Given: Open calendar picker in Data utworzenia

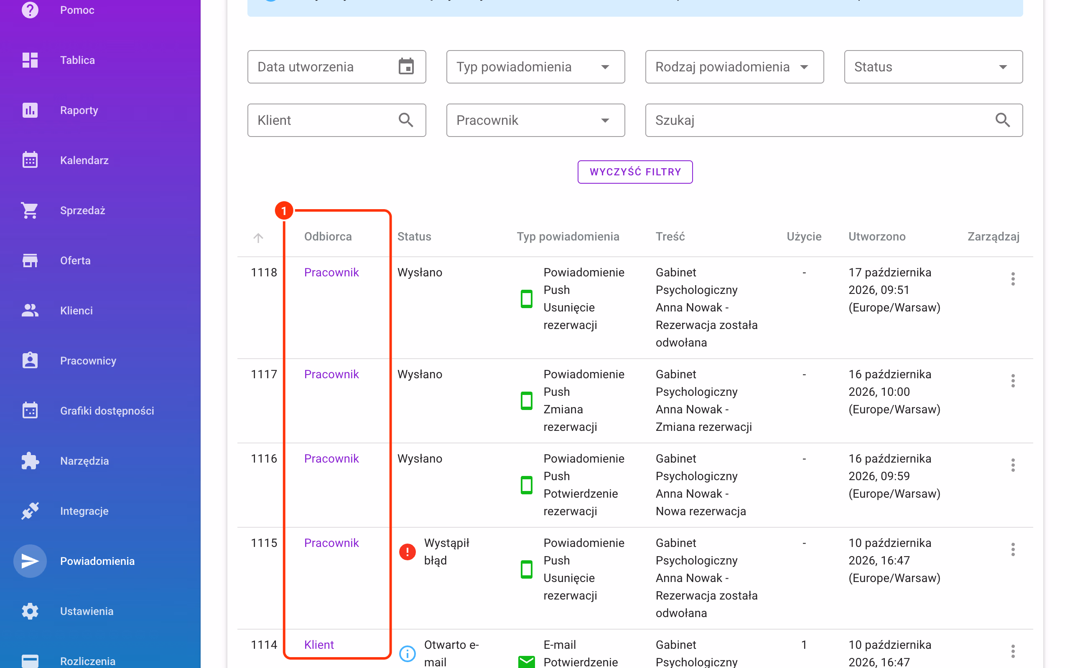Looking at the screenshot, I should [406, 67].
